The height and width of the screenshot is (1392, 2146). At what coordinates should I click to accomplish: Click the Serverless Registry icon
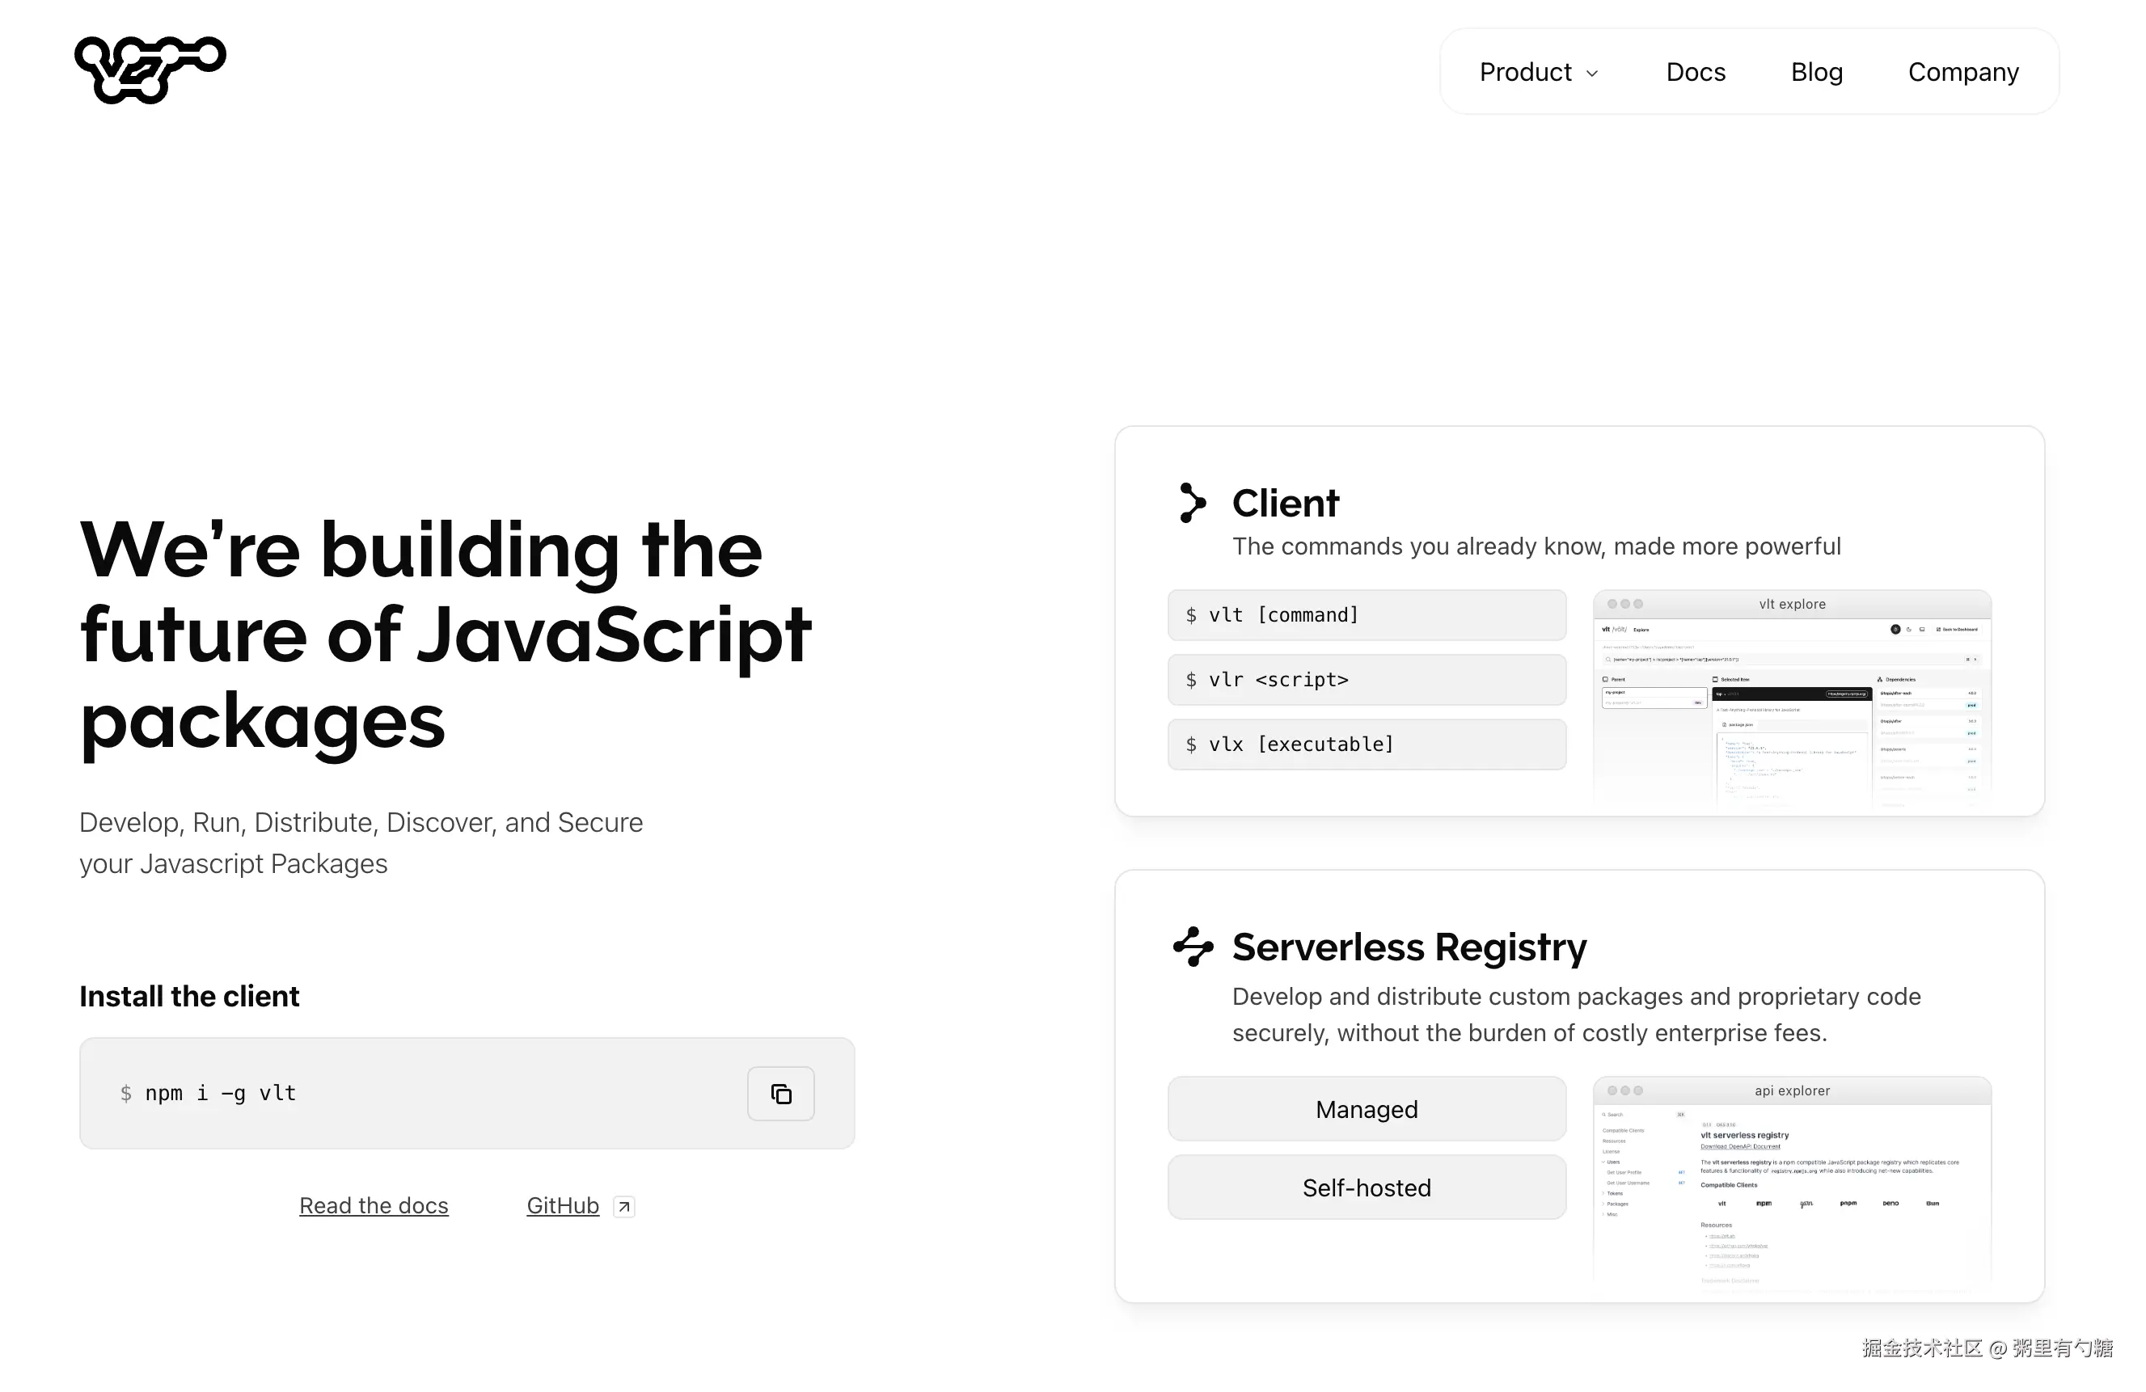pyautogui.click(x=1192, y=947)
